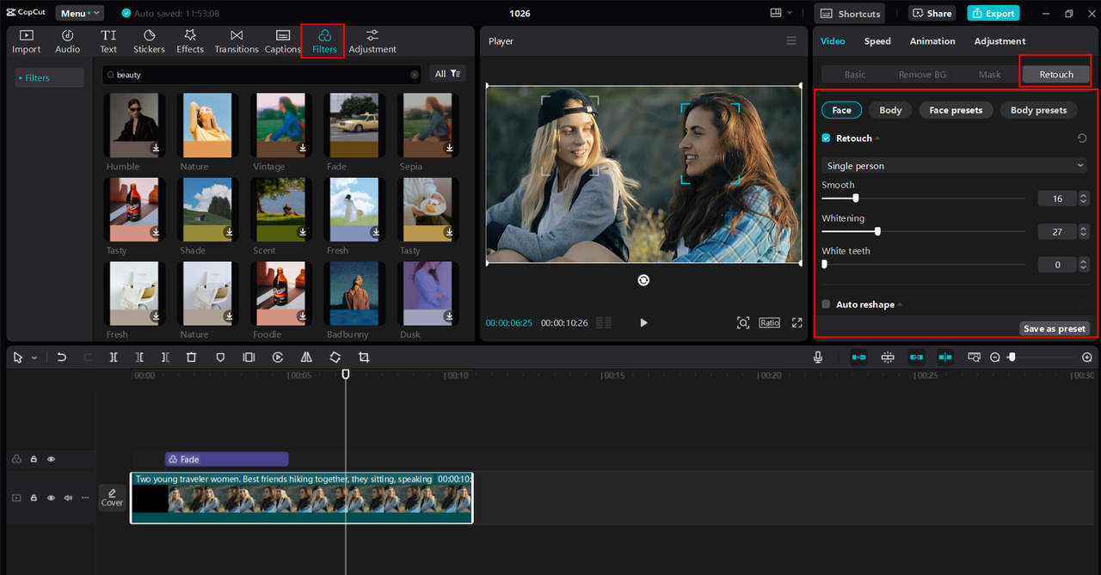Toggle preview axis on timeline
The width and height of the screenshot is (1101, 575).
click(945, 357)
